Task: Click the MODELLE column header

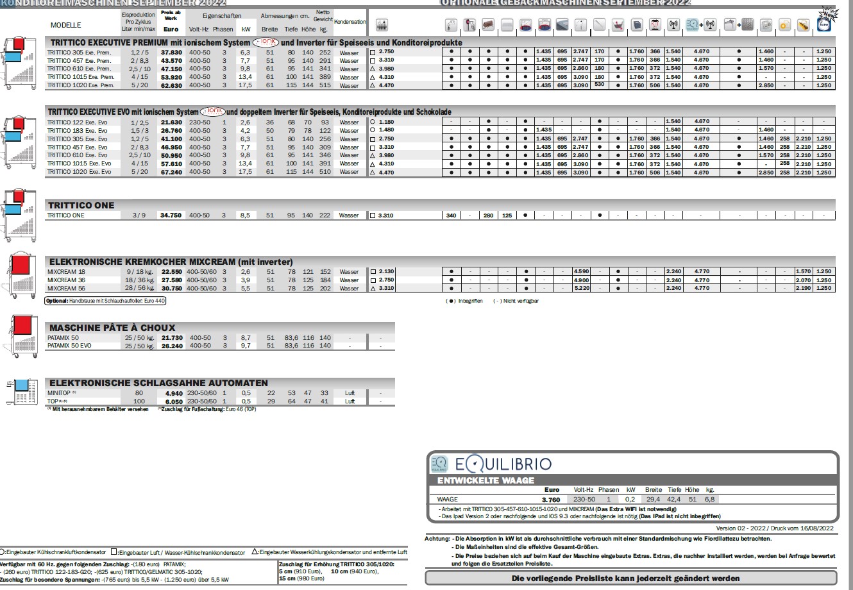Action: pos(66,25)
